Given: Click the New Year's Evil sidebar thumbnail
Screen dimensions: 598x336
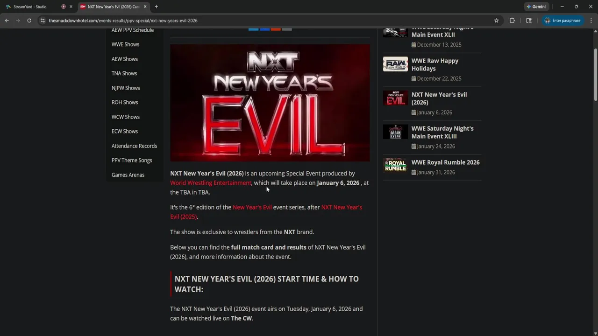Looking at the screenshot, I should click(395, 98).
